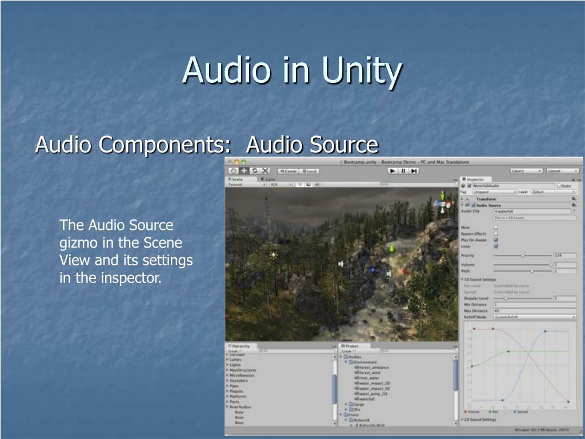Screen dimensions: 585x439
Task: Select the Hand tool in Unity toolbar
Action: [x=234, y=170]
